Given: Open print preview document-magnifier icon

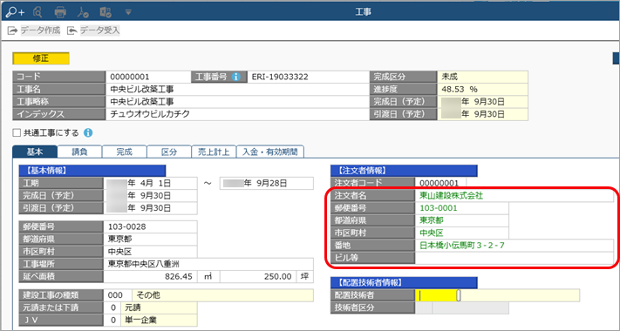Looking at the screenshot, I should coord(37,12).
